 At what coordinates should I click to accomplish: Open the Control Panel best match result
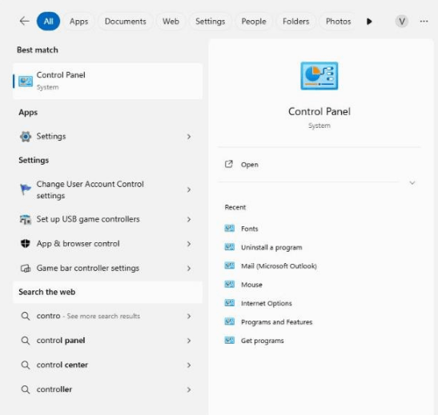pyautogui.click(x=107, y=81)
